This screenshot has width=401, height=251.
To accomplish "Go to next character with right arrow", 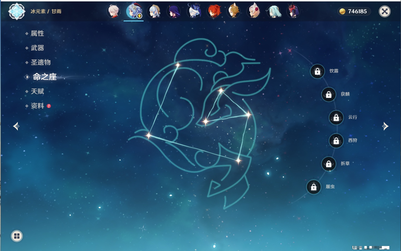I will point(385,126).
